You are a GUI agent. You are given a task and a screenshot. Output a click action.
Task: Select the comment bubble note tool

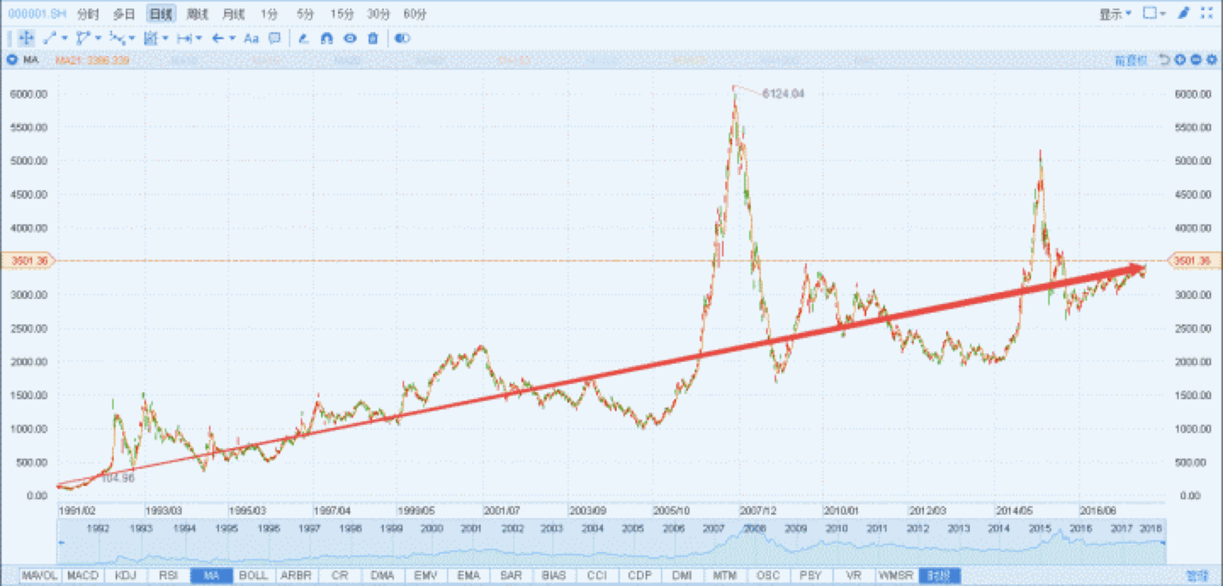click(274, 38)
